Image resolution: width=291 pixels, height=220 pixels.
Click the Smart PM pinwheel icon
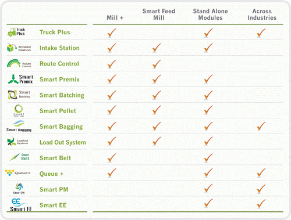pos(19,187)
